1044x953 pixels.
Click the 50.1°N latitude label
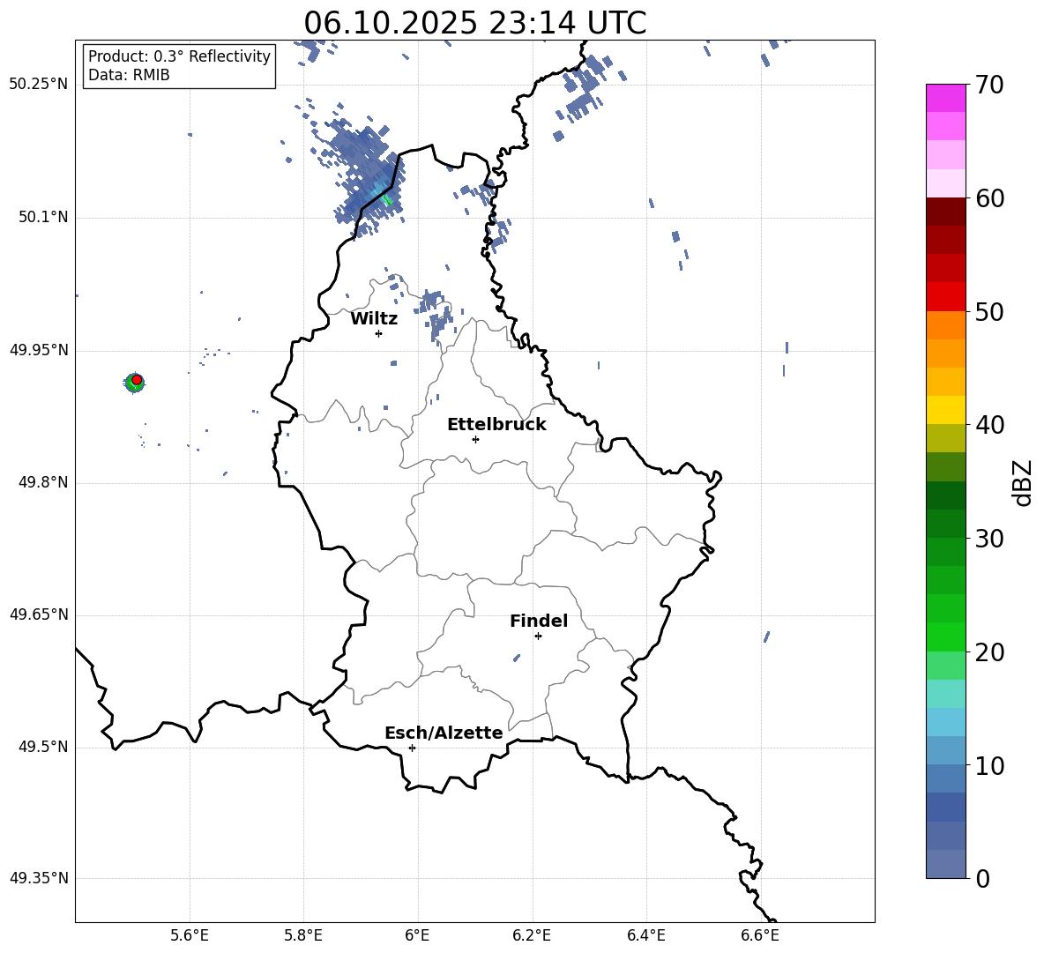pos(43,218)
